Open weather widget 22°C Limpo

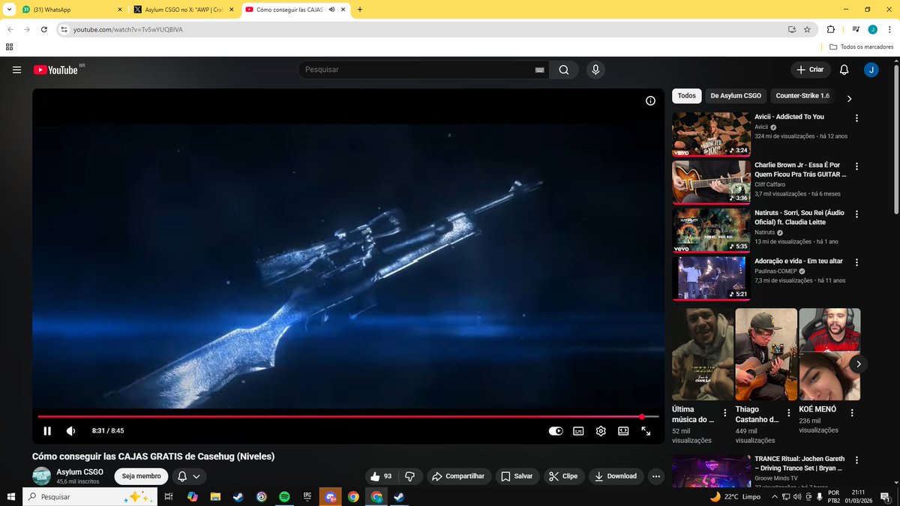pyautogui.click(x=736, y=496)
